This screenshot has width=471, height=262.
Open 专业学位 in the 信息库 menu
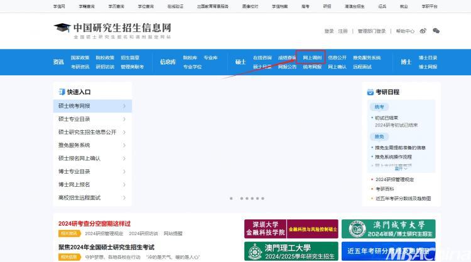(192, 67)
